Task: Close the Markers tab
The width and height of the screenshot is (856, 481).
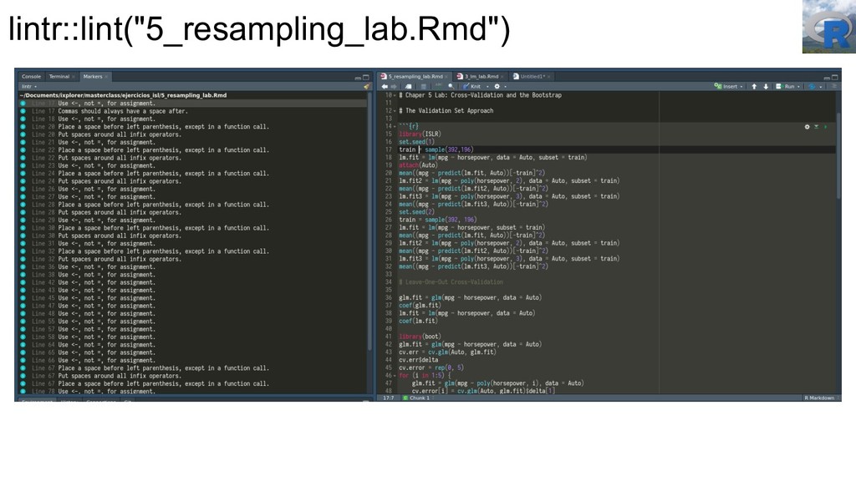Action: (106, 77)
